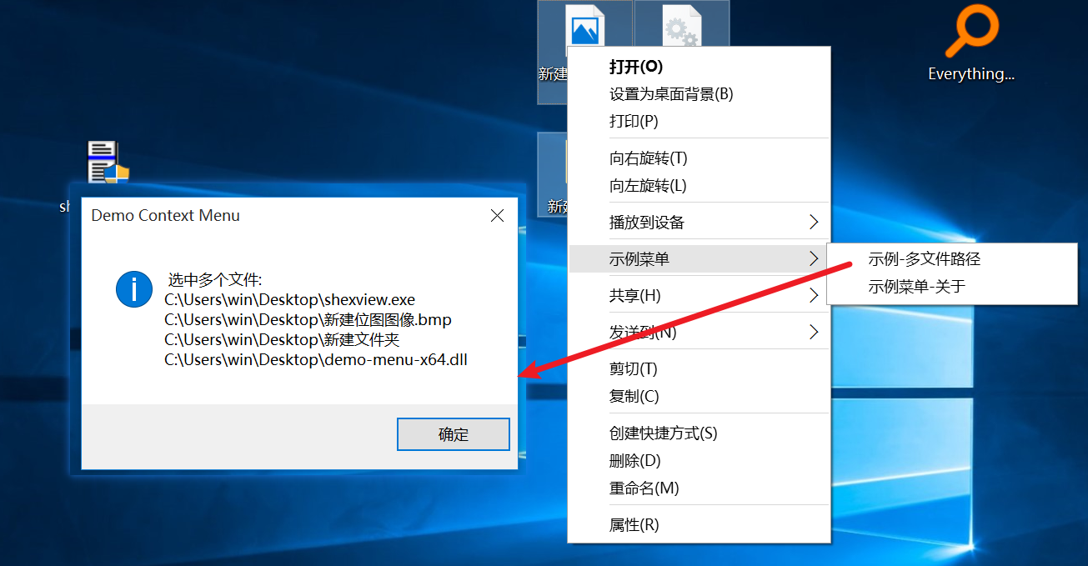This screenshot has width=1088, height=566.
Task: Confirm the dialog with 确定 button
Action: point(454,434)
